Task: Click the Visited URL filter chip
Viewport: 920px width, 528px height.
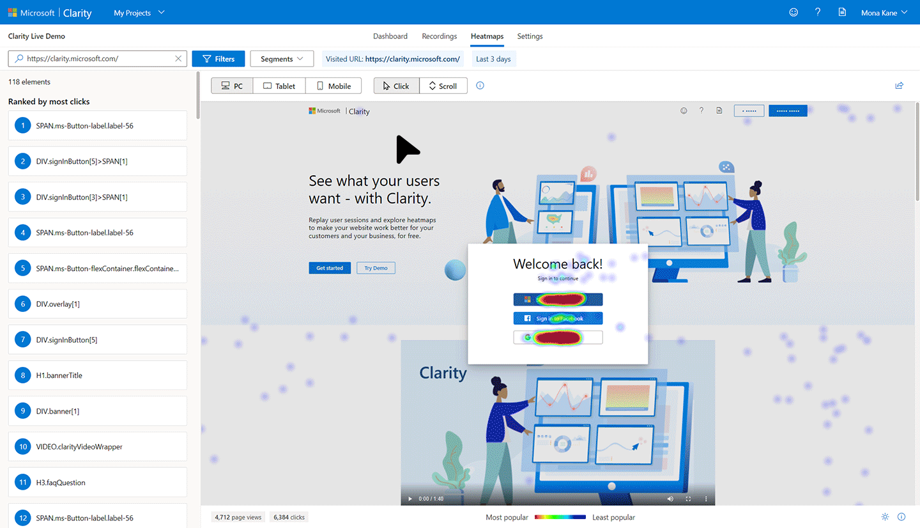Action: [x=393, y=59]
